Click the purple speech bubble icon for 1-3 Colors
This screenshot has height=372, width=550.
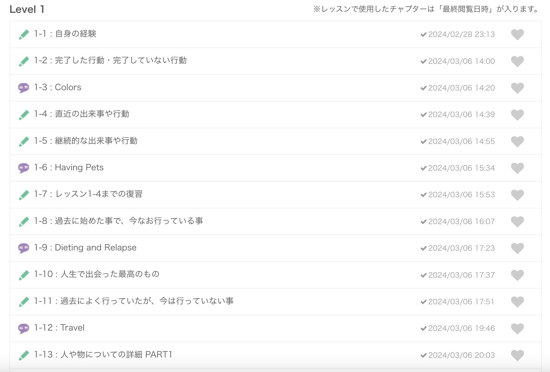tap(24, 88)
